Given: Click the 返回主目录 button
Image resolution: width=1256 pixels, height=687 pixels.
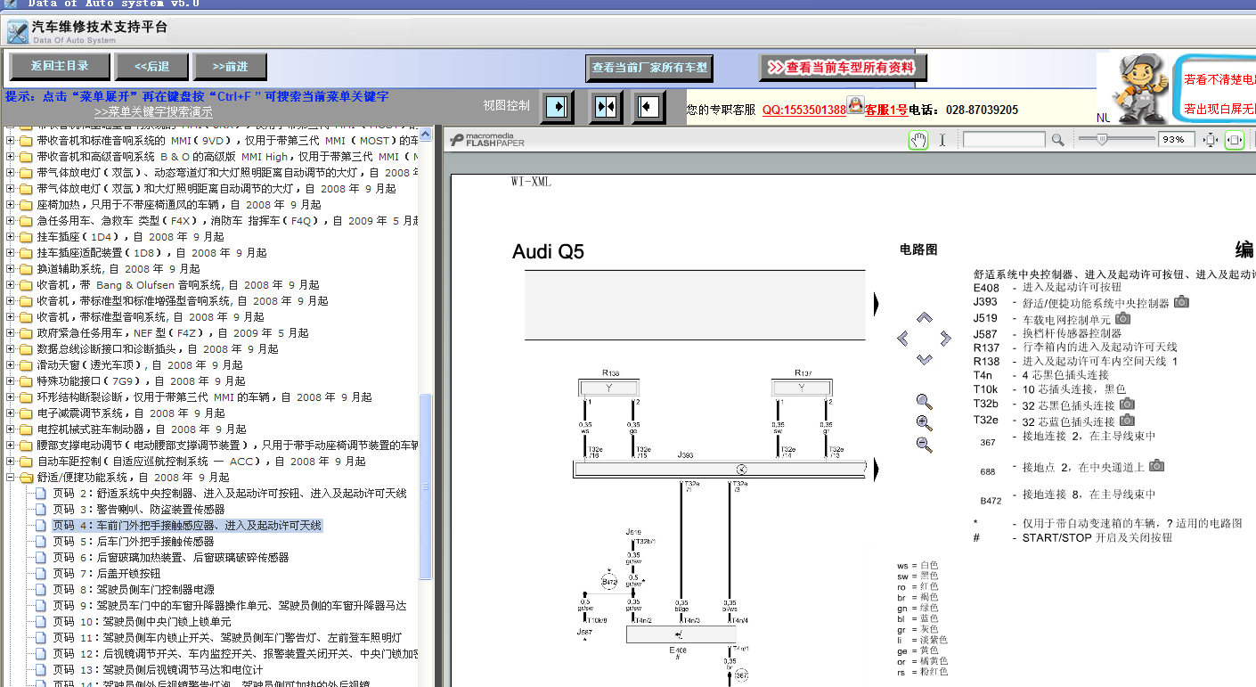Looking at the screenshot, I should pos(60,66).
